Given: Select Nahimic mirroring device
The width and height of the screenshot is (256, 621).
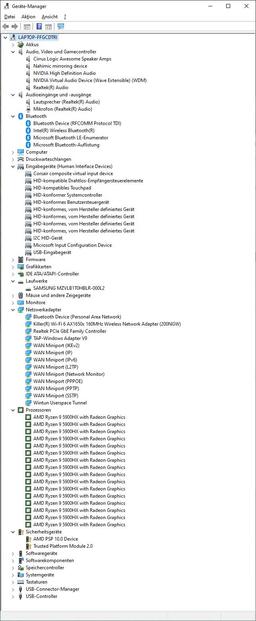Looking at the screenshot, I should coord(60,66).
